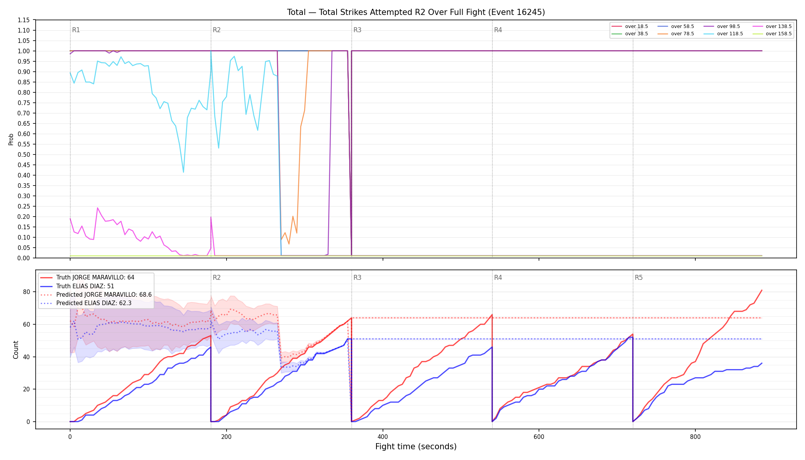Screen dimensions: 805x460
Task: Click the R3 round marker in the probability chart
Action: tap(357, 30)
